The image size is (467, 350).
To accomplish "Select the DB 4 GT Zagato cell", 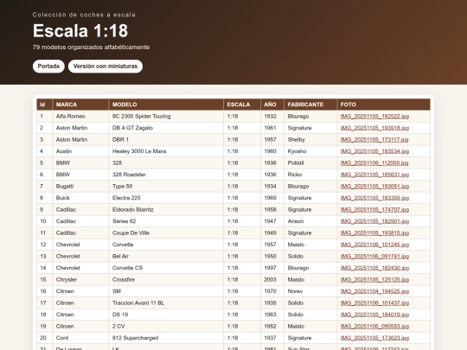I will click(x=166, y=128).
